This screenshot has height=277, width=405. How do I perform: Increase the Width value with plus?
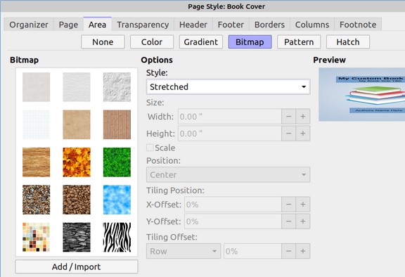[x=303, y=117]
